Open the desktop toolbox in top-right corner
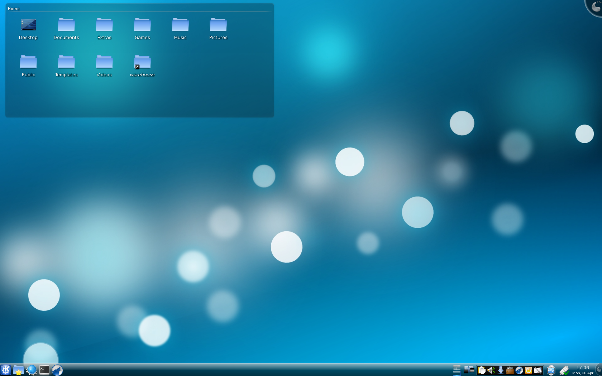This screenshot has height=376, width=602. tap(596, 6)
